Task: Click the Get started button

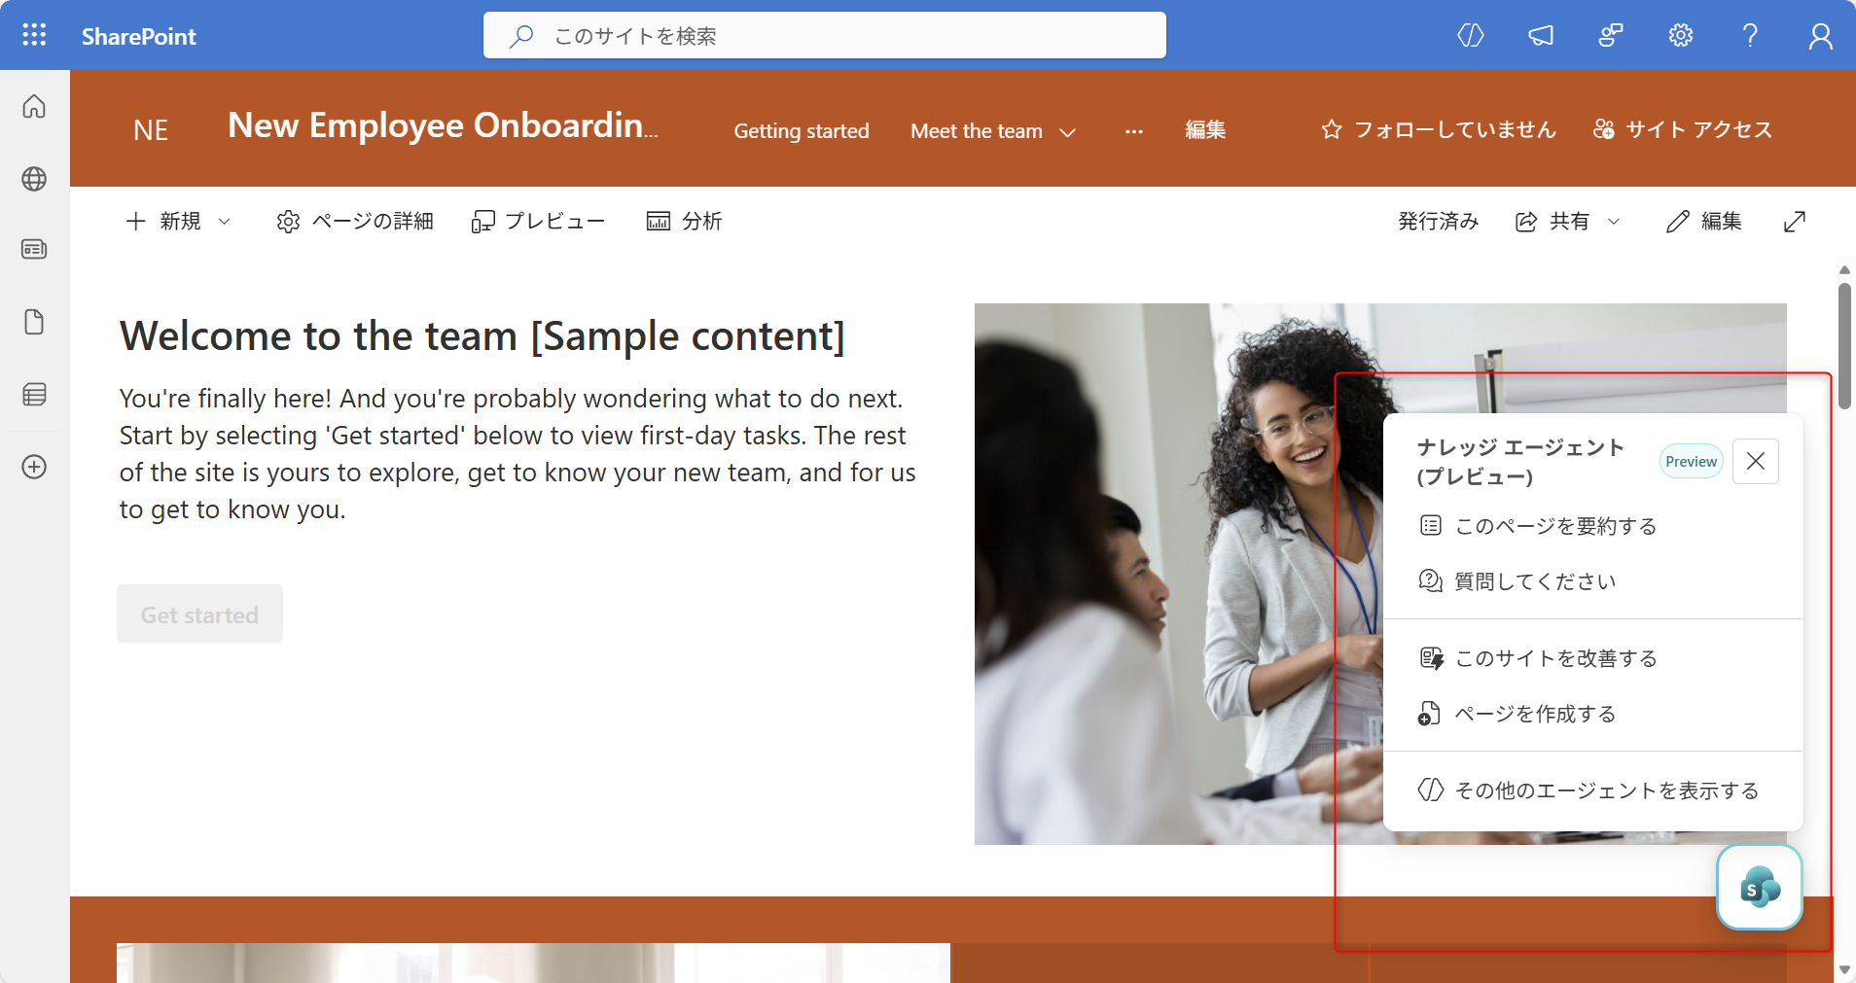Action: click(198, 614)
